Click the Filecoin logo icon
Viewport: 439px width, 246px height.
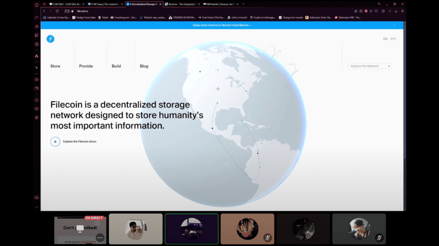[50, 39]
